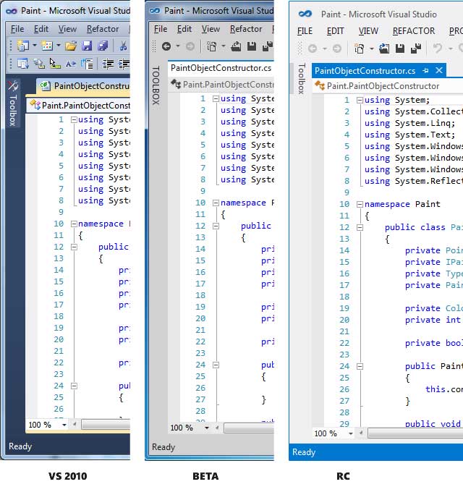Close the PaintObjectConstructor.cs tab in RC window
Image resolution: width=463 pixels, height=492 pixels.
(x=439, y=70)
